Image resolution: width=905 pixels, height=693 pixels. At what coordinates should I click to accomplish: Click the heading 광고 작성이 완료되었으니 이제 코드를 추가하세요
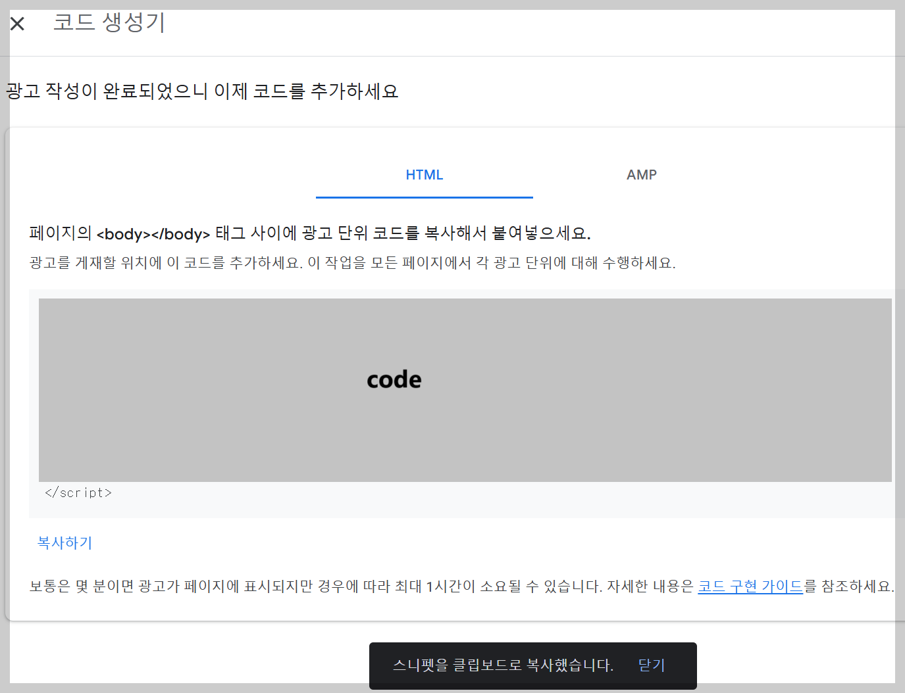[202, 91]
